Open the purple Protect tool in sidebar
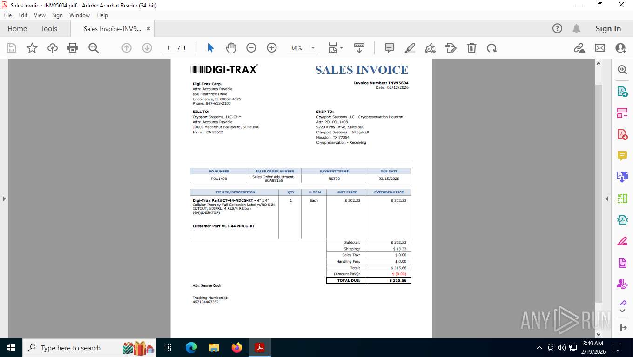 coord(622,263)
